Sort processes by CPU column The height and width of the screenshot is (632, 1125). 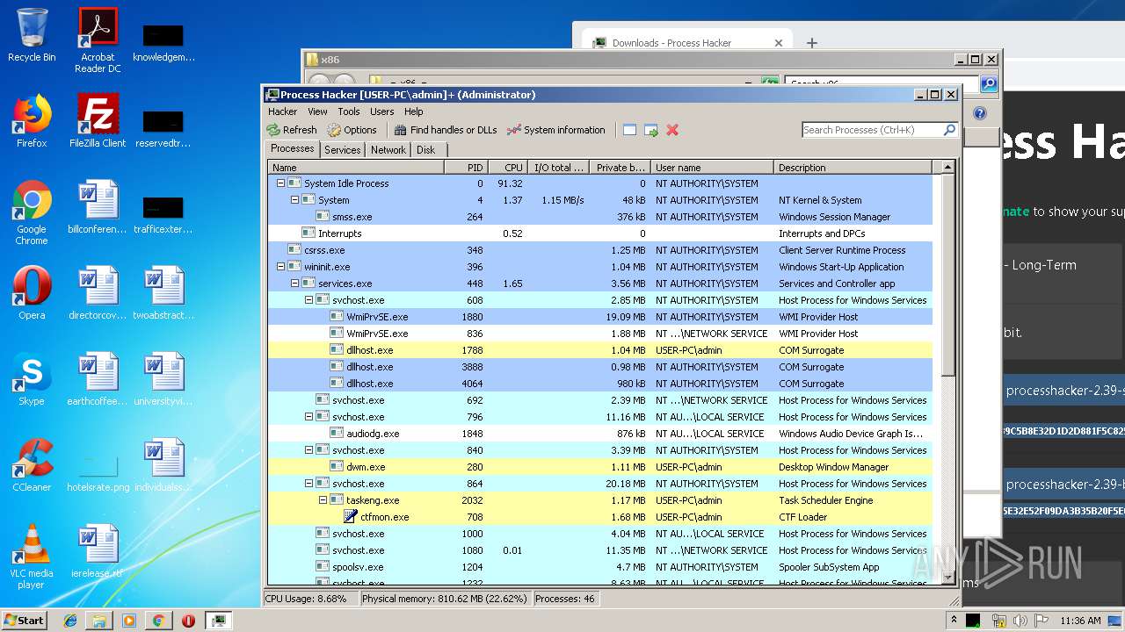(x=508, y=168)
